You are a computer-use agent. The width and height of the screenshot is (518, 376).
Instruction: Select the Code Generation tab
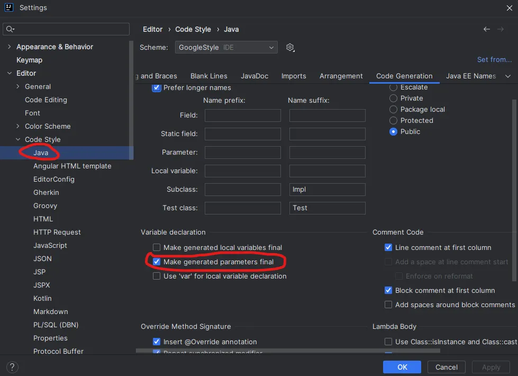(404, 76)
